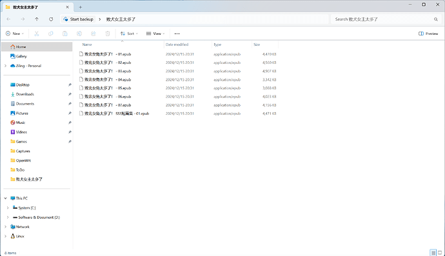Image resolution: width=445 pixels, height=256 pixels.
Task: Sort by the Type column header
Action: click(x=217, y=44)
